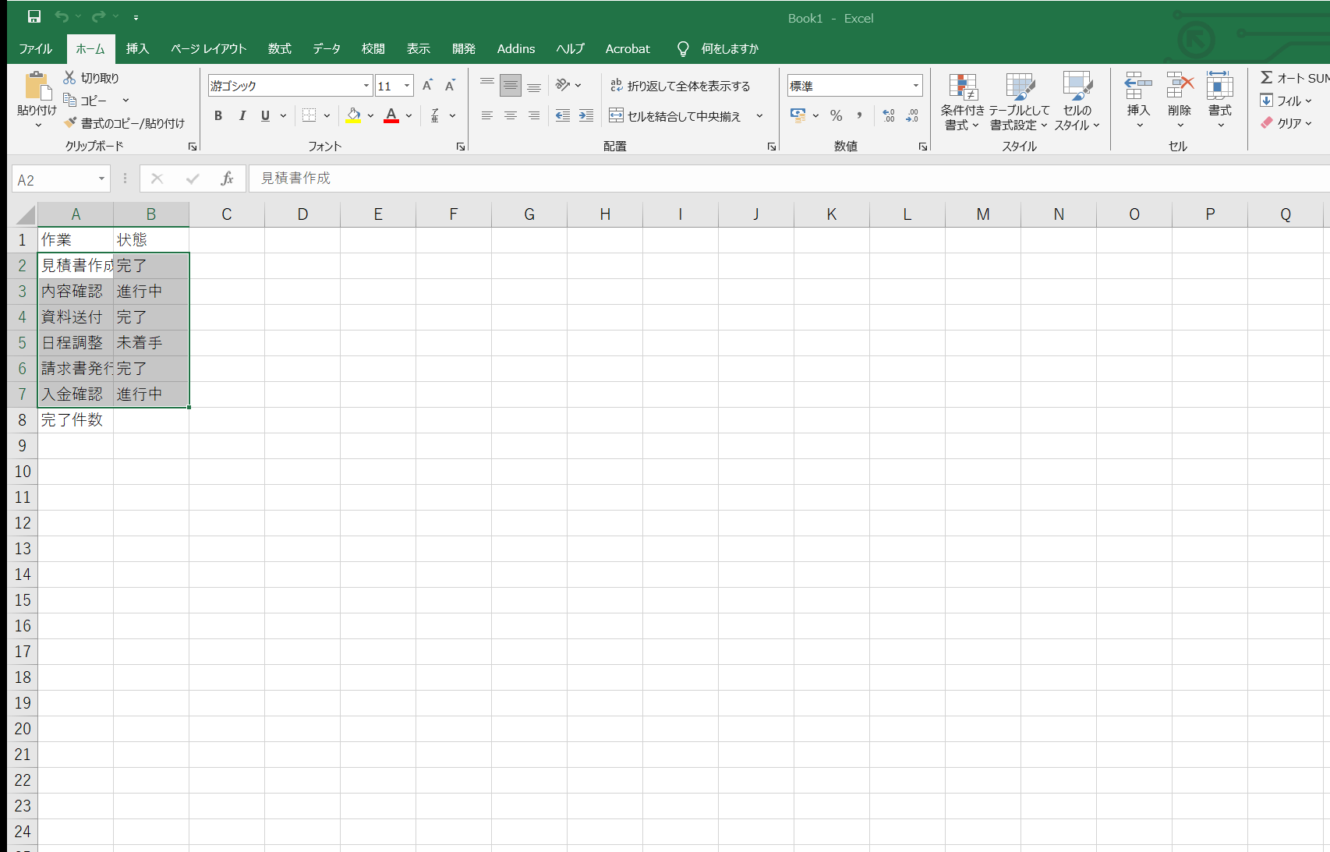Screen dimensions: 1330x852
Task: Click Increase Decimal icon
Action: pyautogui.click(x=889, y=115)
